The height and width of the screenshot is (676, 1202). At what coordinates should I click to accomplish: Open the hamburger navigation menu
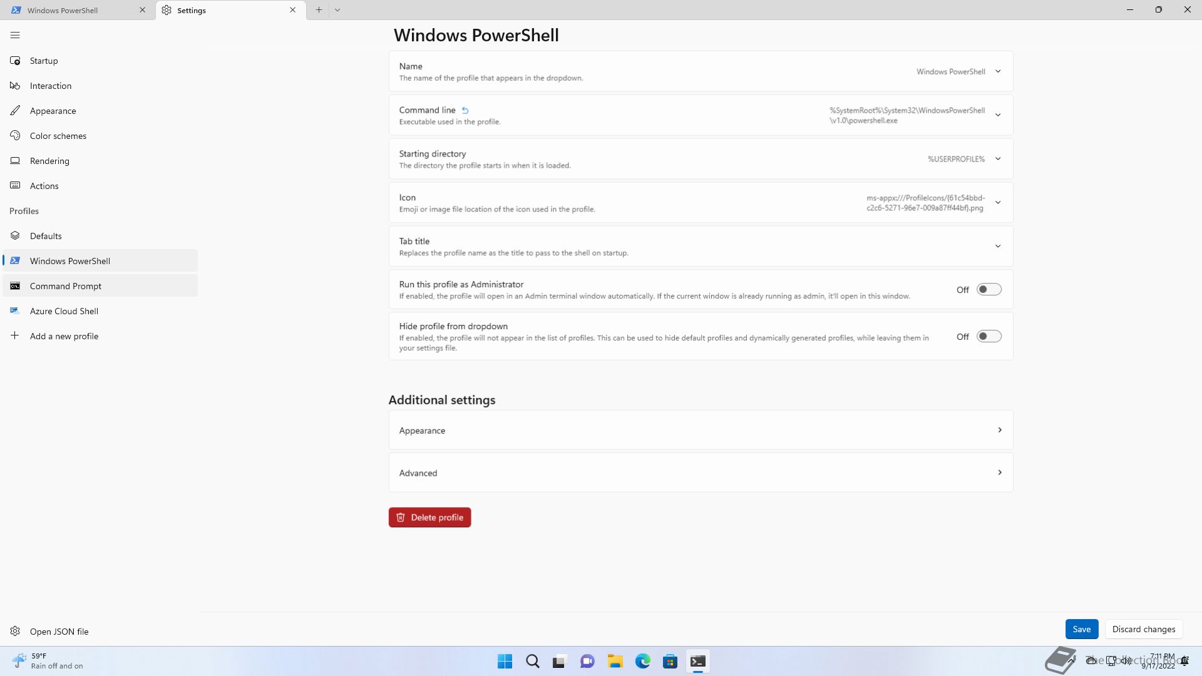pyautogui.click(x=15, y=35)
